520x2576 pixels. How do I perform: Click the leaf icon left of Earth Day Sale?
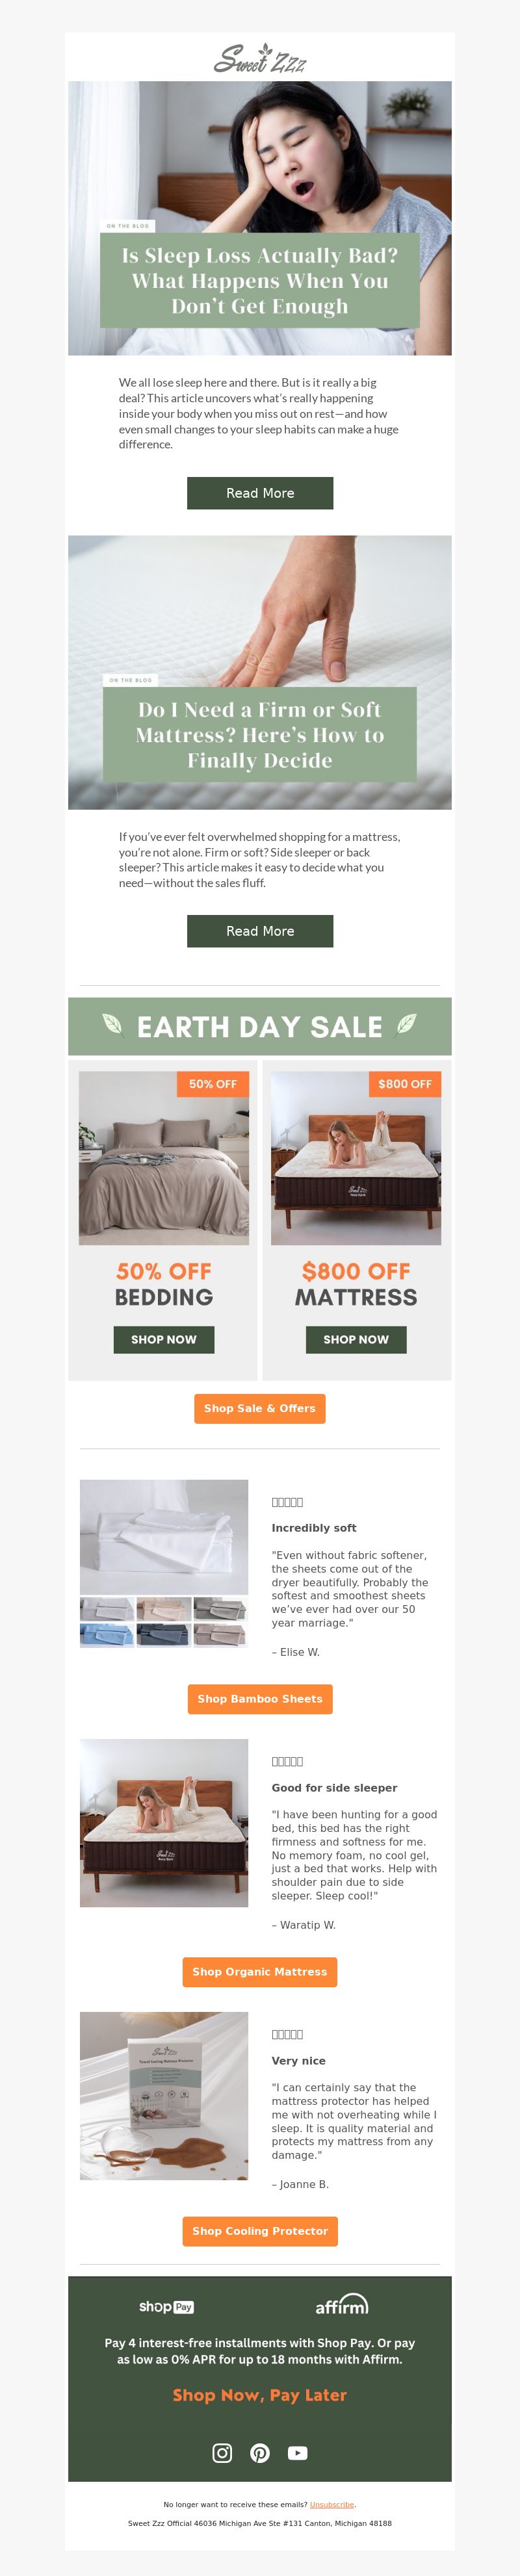pyautogui.click(x=113, y=1025)
